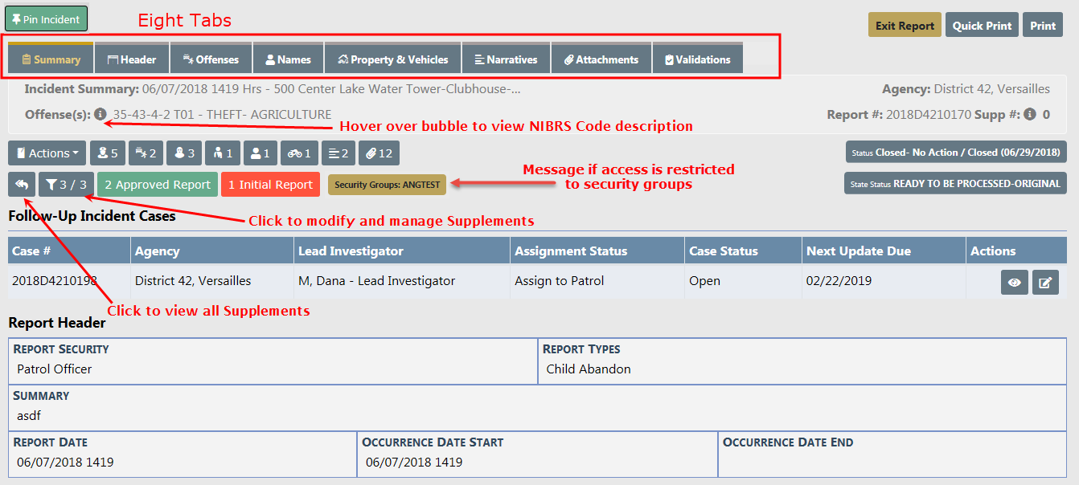Click the info bubble next to Offense(s)
This screenshot has width=1079, height=485.
[x=100, y=115]
